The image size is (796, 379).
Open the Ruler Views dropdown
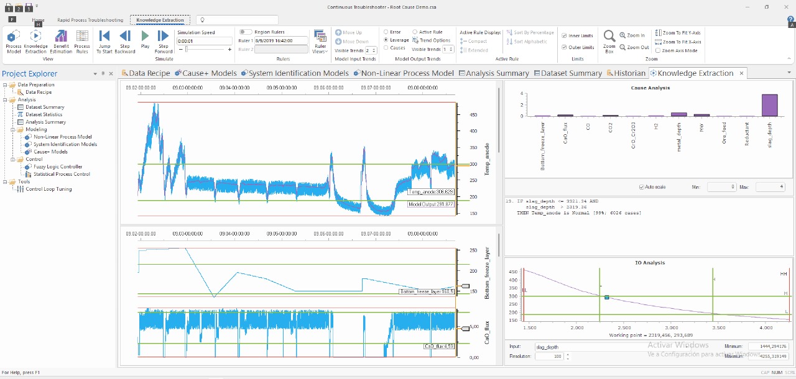[x=320, y=42]
